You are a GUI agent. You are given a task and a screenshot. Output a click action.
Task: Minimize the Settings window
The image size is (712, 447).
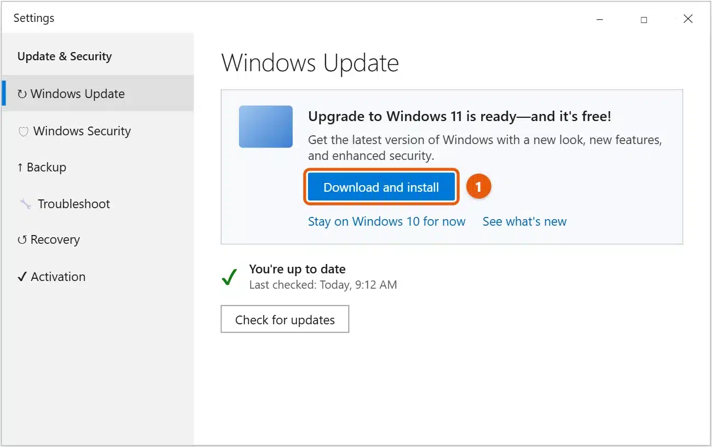pyautogui.click(x=599, y=19)
